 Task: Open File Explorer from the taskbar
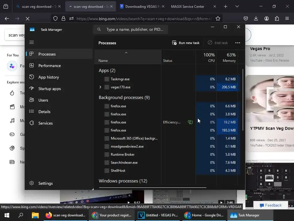pyautogui.click(x=35, y=215)
